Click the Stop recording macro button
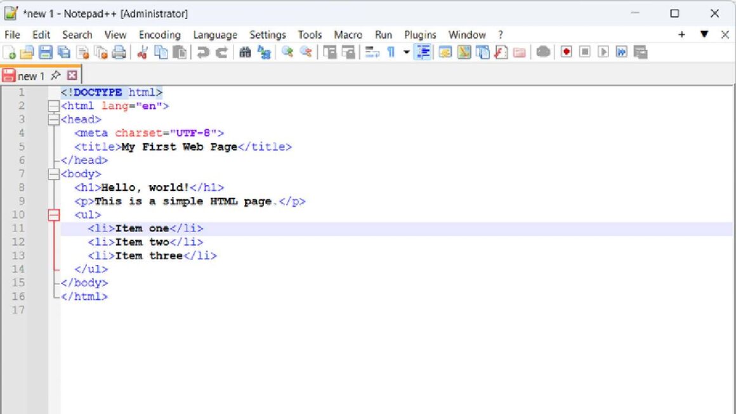This screenshot has width=736, height=414. [585, 52]
